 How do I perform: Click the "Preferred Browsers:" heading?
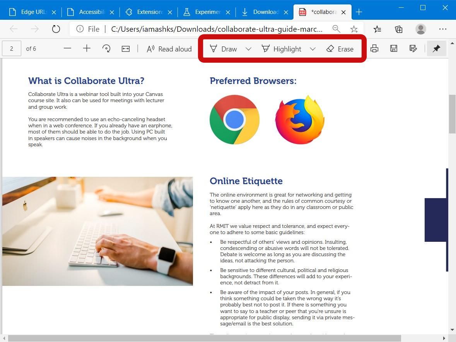click(253, 81)
